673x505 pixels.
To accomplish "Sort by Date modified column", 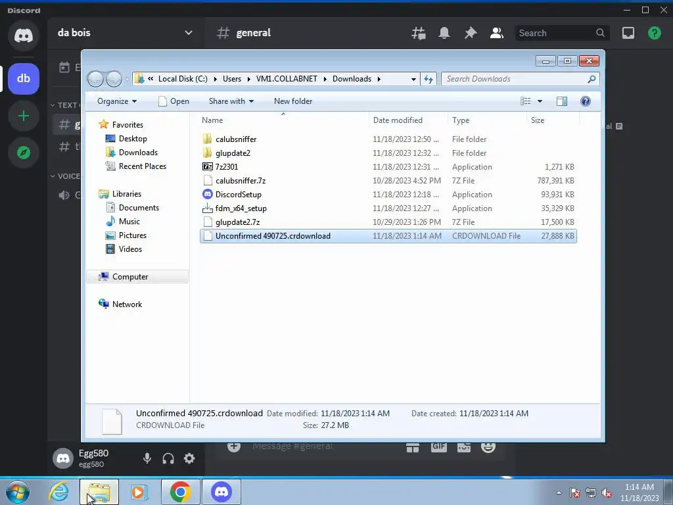I will 408,120.
